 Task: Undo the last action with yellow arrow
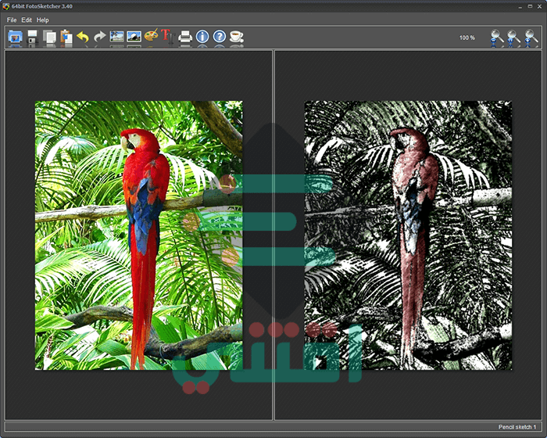click(83, 37)
